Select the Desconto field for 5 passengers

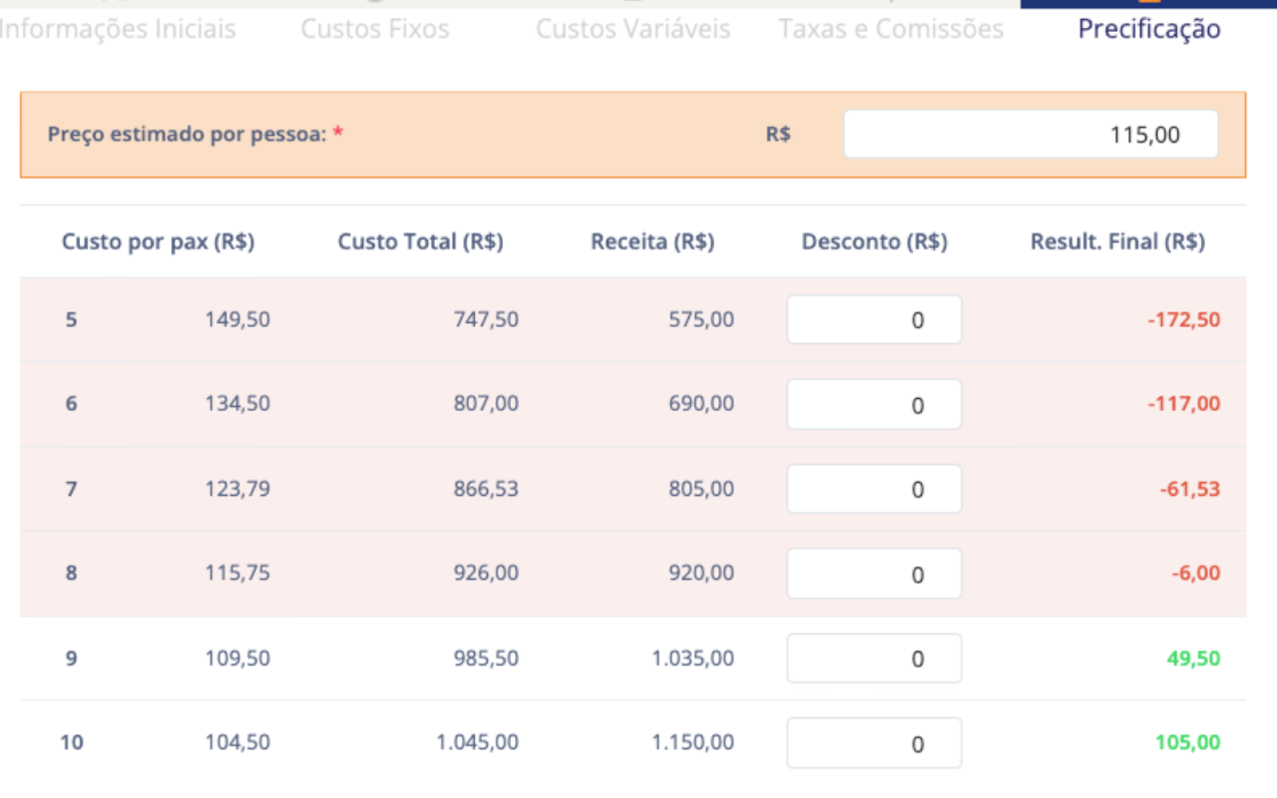tap(874, 319)
